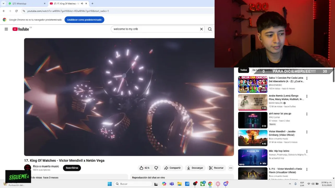Open the YouTube hamburger guide menu
335x188 pixels.
click(x=6, y=29)
